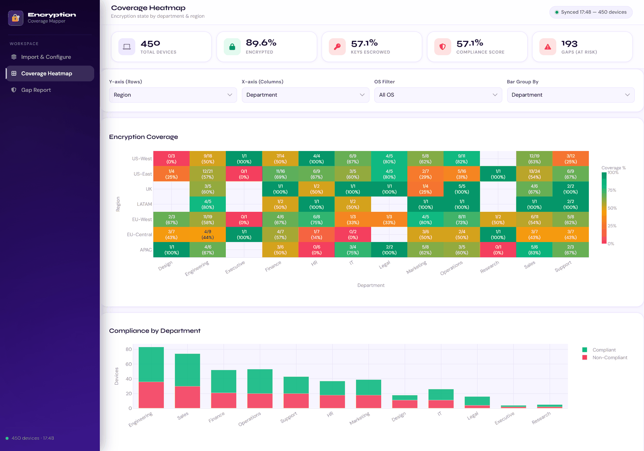Click the Synced 17:48 status pill
This screenshot has height=451, width=644.
tap(591, 12)
